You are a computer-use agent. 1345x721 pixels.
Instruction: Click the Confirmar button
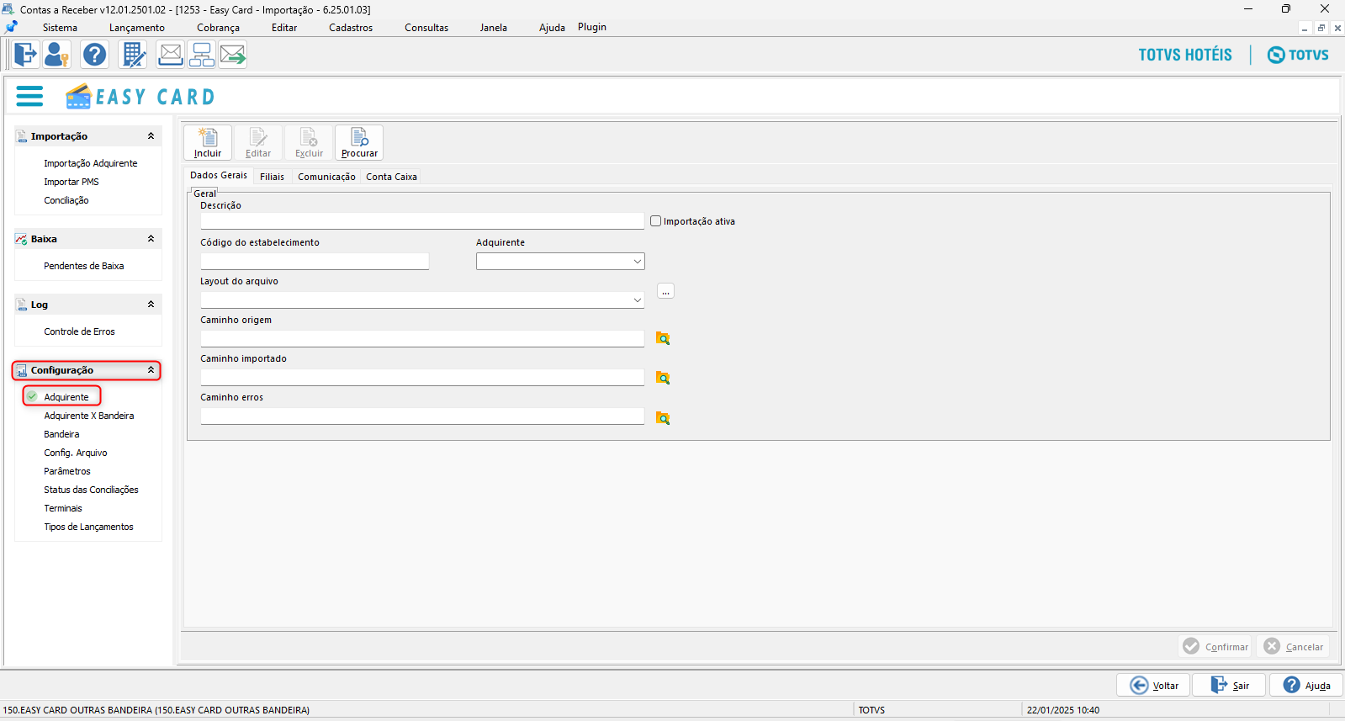1215,646
